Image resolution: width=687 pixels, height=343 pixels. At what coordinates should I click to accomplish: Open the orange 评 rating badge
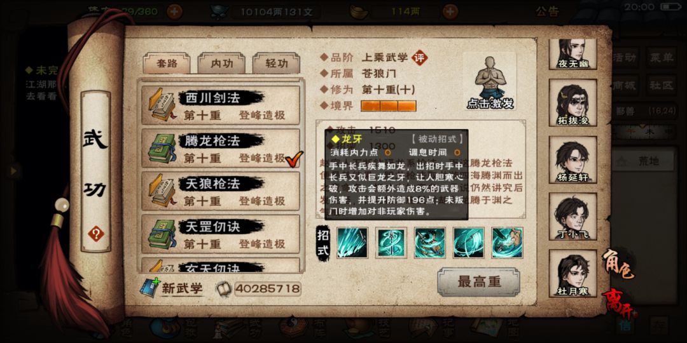(x=420, y=58)
